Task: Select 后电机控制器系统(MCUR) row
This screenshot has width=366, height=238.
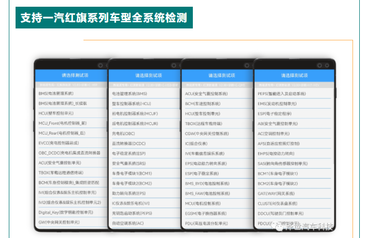Action: point(145,124)
